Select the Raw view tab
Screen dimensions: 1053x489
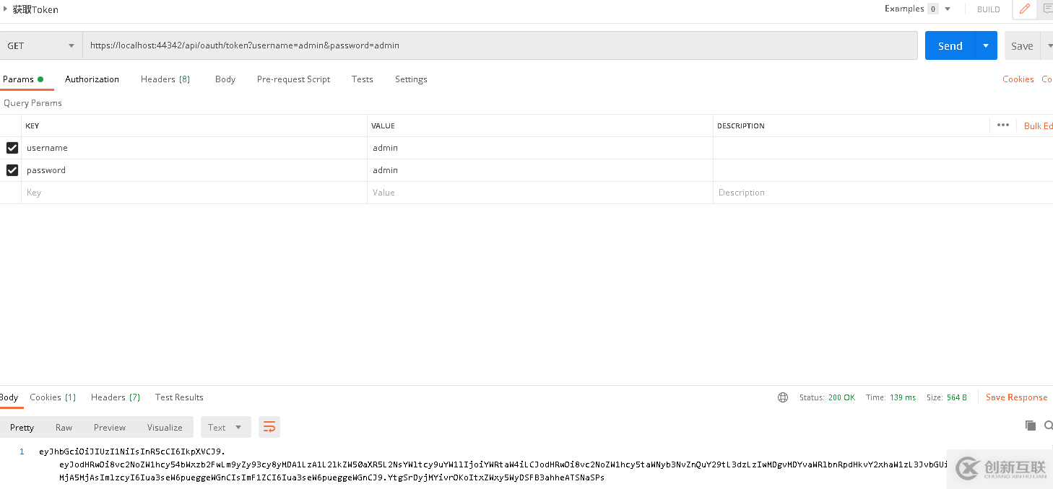click(64, 427)
